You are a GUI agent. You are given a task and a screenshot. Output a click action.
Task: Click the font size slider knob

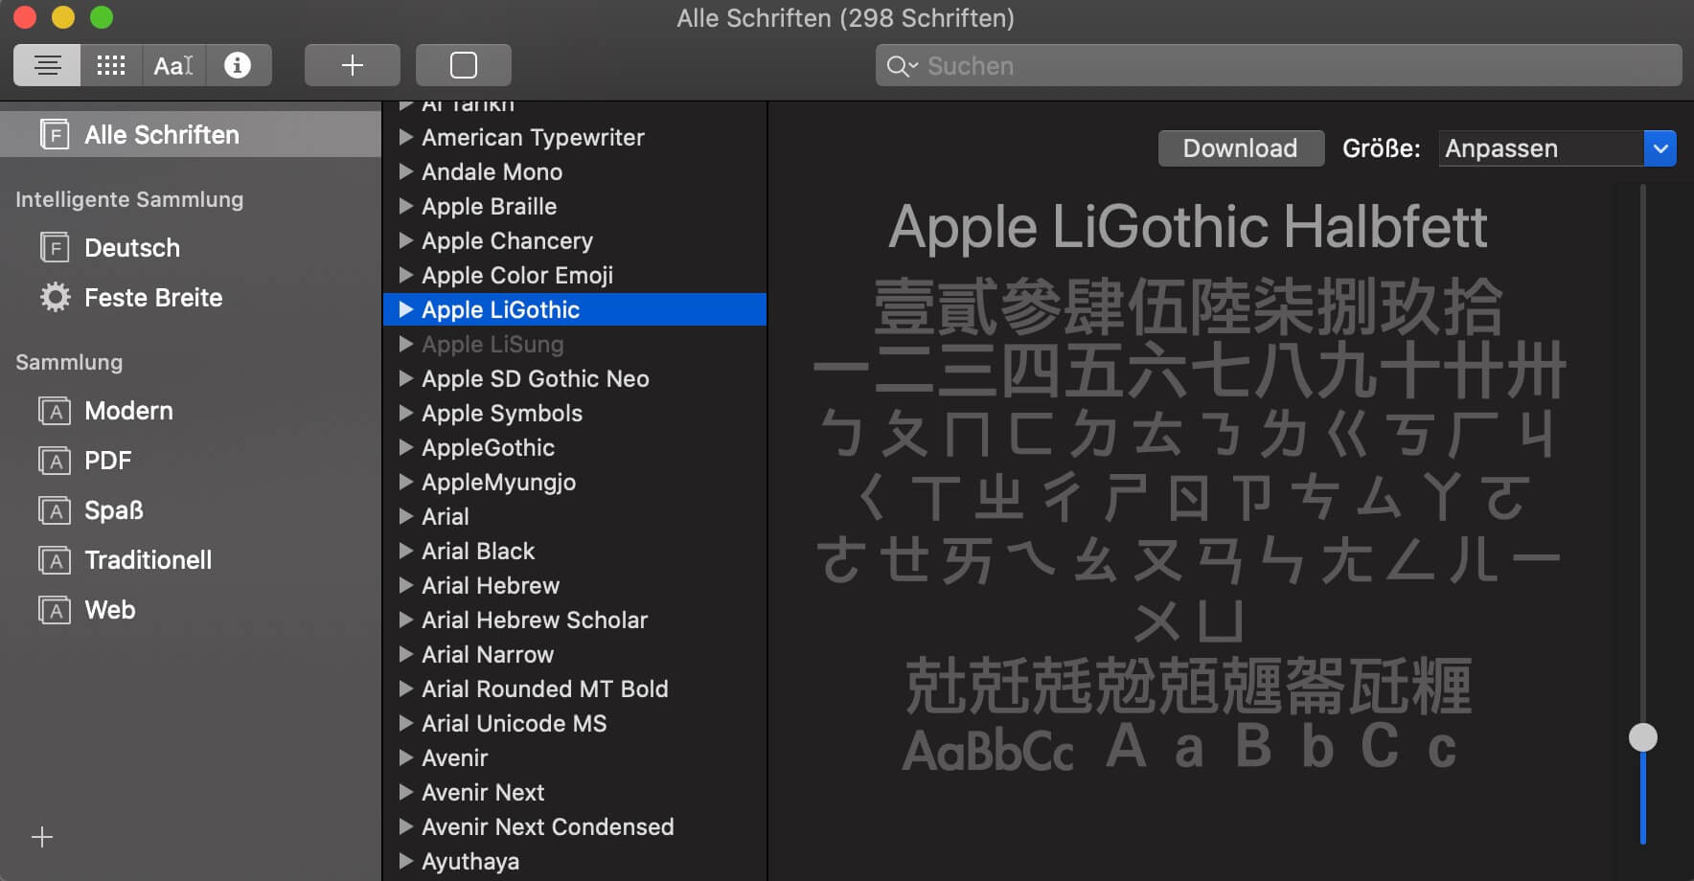click(x=1642, y=737)
